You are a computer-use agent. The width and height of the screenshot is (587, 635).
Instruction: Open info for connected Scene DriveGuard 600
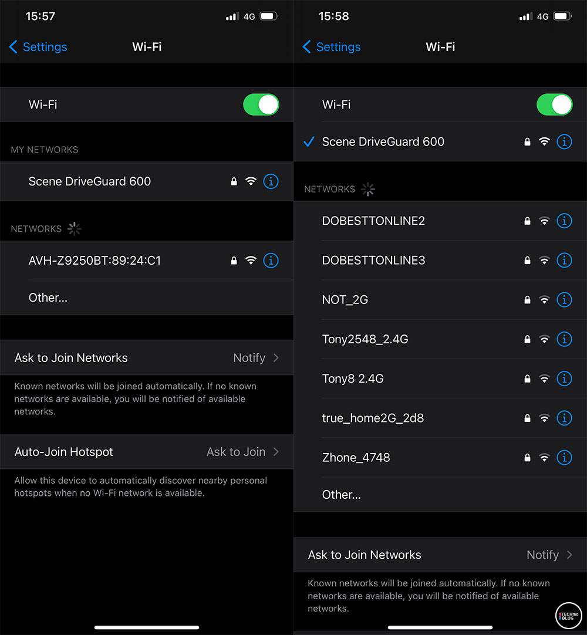[564, 142]
